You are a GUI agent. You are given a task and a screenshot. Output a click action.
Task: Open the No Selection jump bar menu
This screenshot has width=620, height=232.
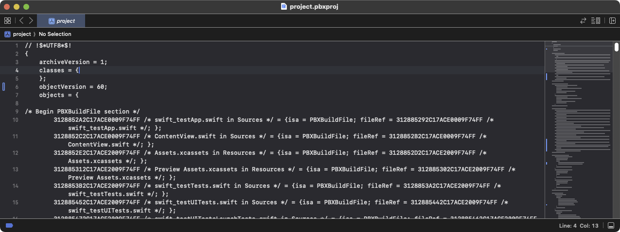point(55,34)
